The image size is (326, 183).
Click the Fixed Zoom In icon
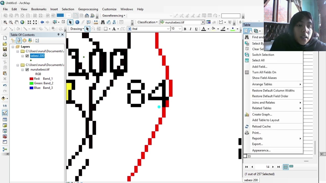tap(29, 22)
